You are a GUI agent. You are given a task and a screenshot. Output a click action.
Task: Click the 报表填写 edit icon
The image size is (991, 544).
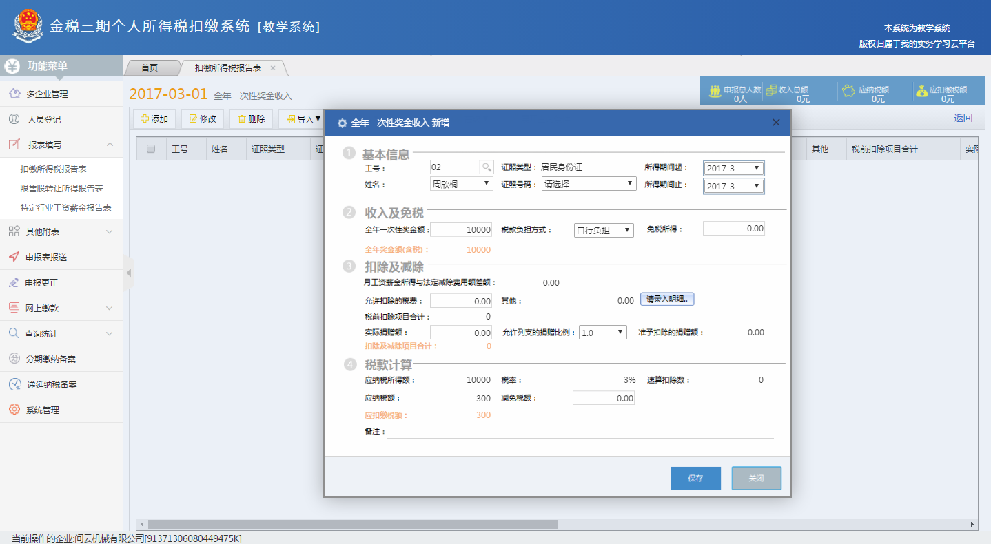pyautogui.click(x=14, y=145)
